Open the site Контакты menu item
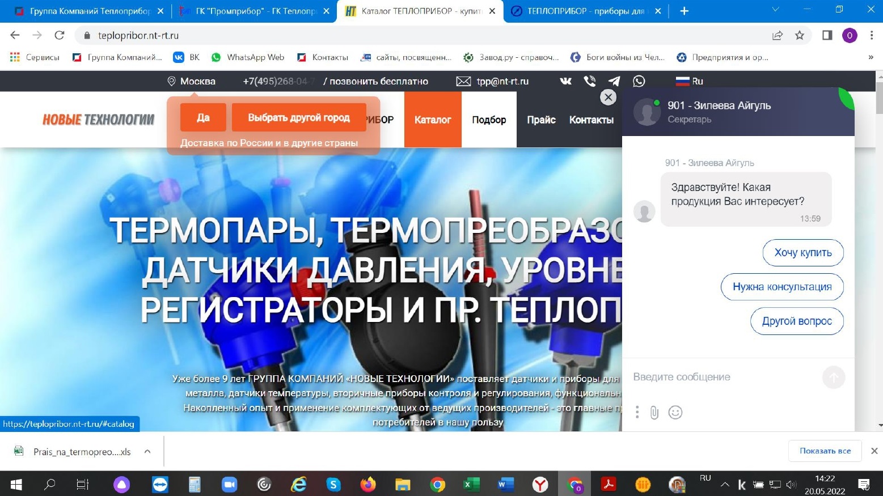 click(x=592, y=120)
